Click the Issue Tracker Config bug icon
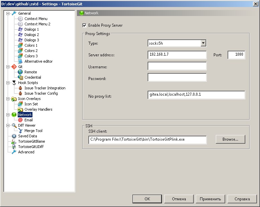 coord(20,93)
